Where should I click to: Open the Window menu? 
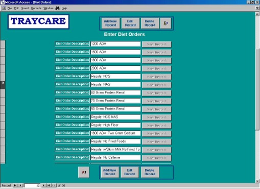point(49,8)
